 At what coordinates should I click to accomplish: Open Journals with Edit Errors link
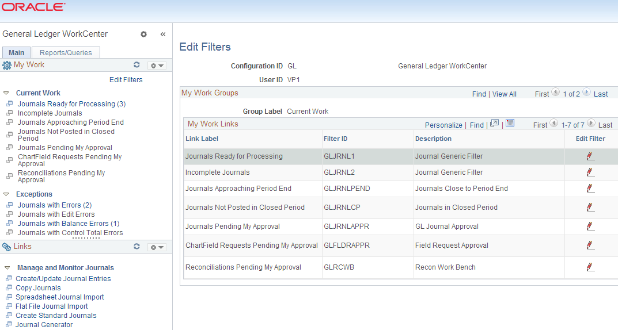(56, 214)
